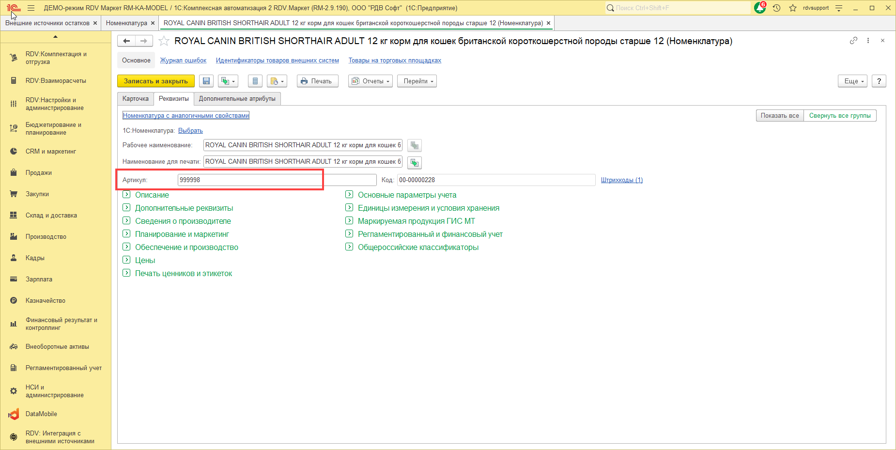Open RDV: Интеграция с внешними источниками section

tap(56, 437)
